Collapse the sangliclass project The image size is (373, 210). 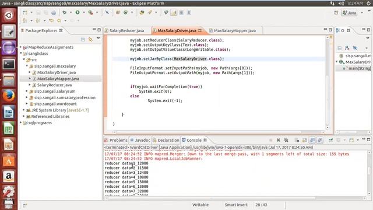(21, 53)
